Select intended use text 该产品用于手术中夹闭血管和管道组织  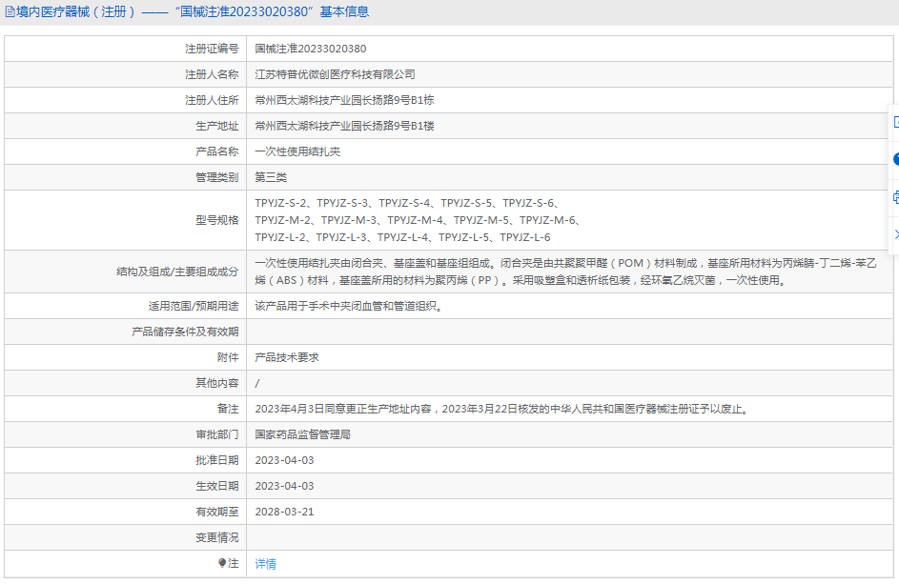349,306
